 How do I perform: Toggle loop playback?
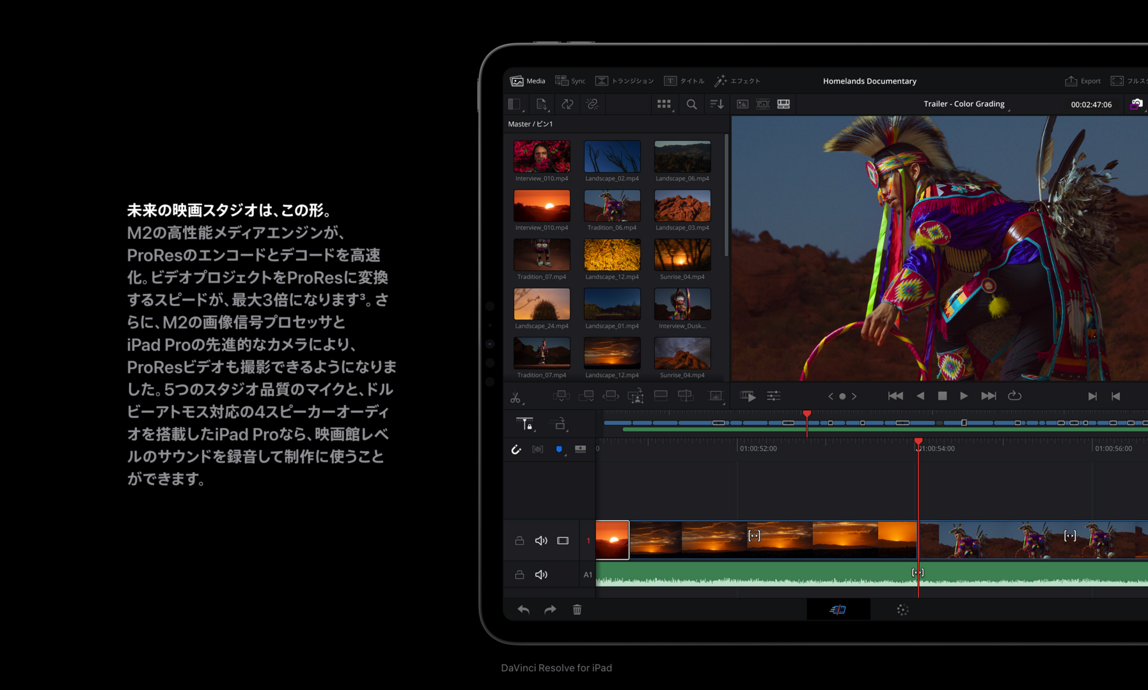pyautogui.click(x=1014, y=396)
